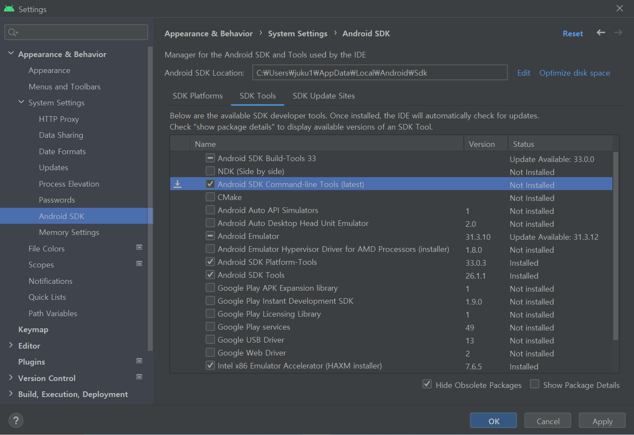Uncheck Android SDK Platform-Tools
Image resolution: width=634 pixels, height=435 pixels.
pos(210,262)
